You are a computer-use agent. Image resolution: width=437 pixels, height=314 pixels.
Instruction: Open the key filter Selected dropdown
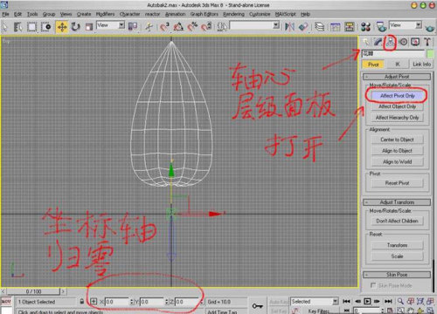(315, 302)
